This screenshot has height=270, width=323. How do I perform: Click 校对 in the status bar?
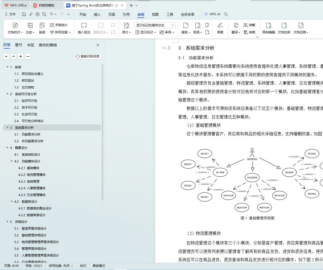(83, 266)
